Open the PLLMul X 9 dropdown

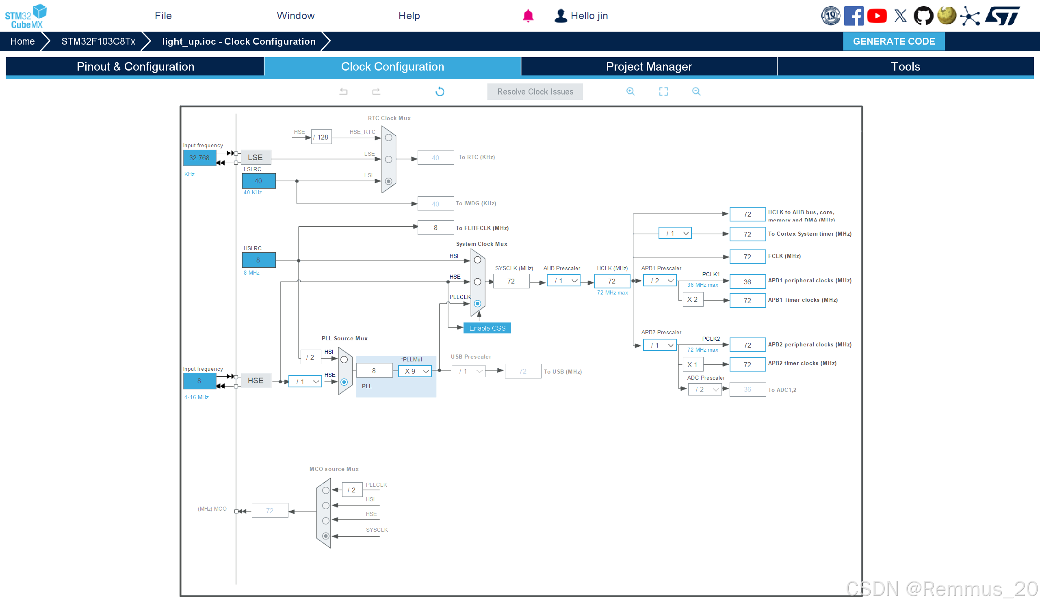(415, 371)
